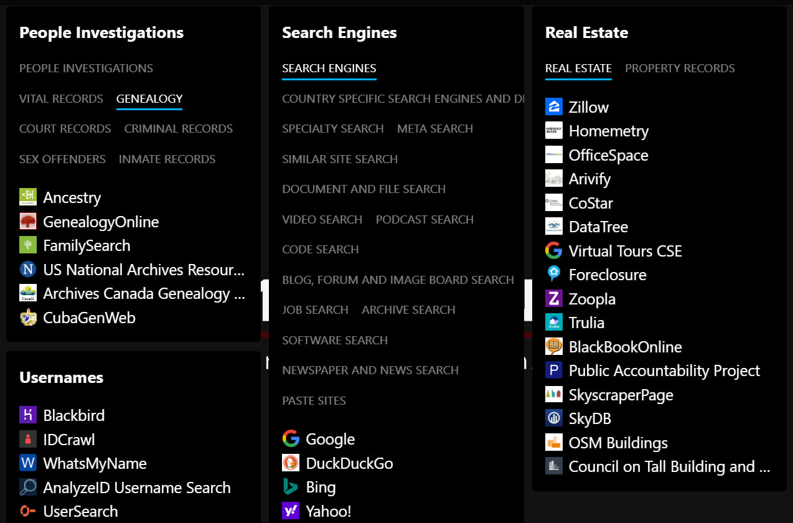Click the Yahoo! purple icon

[x=291, y=511]
